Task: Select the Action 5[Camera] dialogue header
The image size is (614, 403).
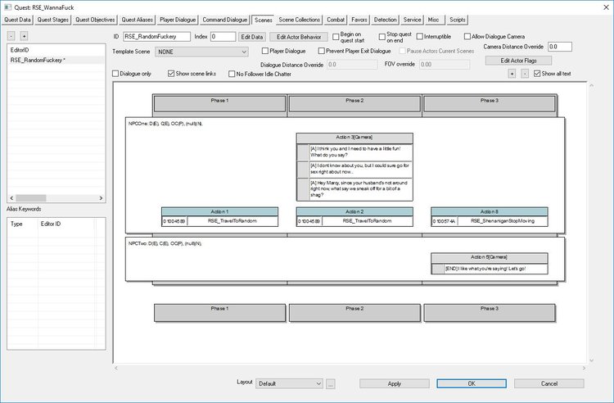Action: (489, 257)
